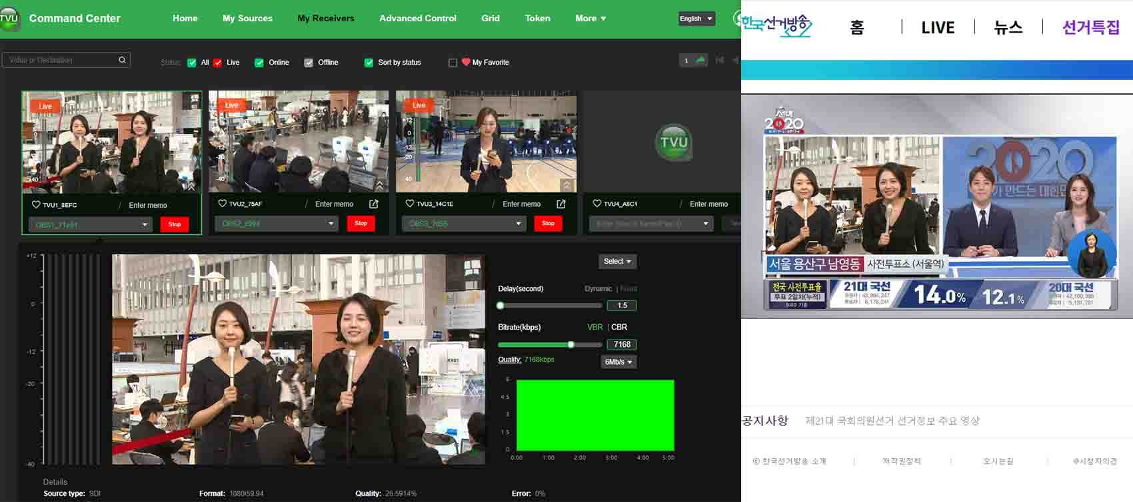Open the English language dropdown
The width and height of the screenshot is (1133, 502).
(x=696, y=19)
